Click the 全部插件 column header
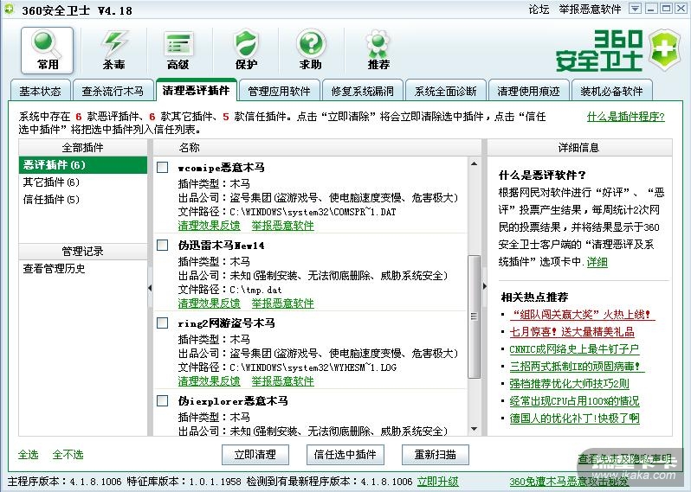The image size is (691, 492). coord(83,147)
